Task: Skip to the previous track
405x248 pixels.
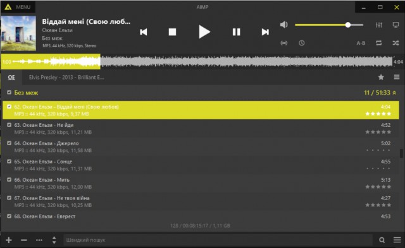Action: [x=144, y=32]
